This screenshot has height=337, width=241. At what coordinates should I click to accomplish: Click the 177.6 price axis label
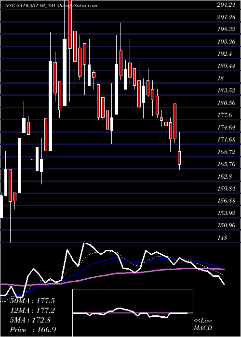[225, 115]
